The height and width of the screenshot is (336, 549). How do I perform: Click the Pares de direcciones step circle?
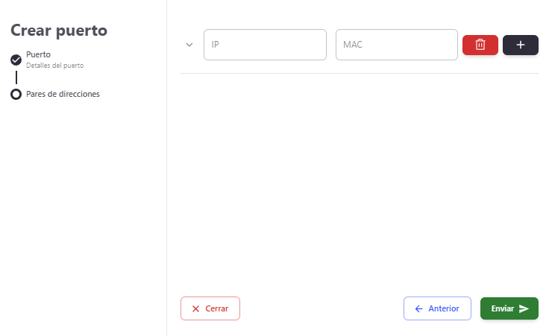click(x=16, y=95)
